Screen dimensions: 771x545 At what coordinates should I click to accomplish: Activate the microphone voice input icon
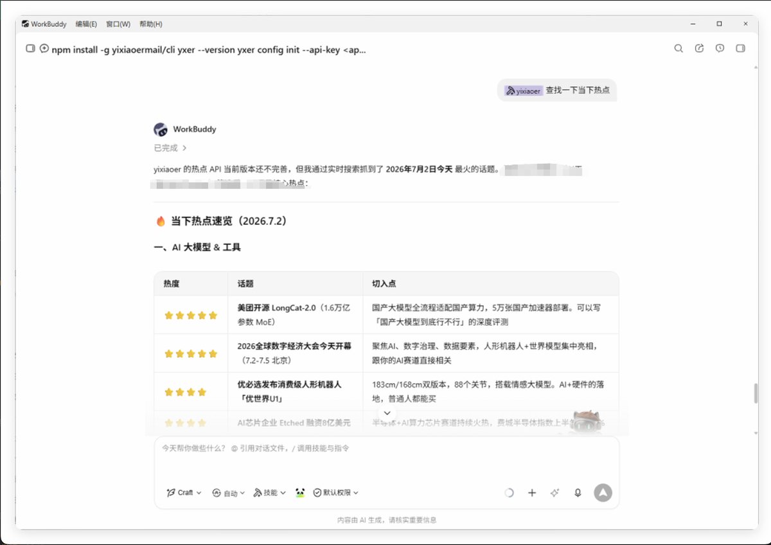click(x=578, y=493)
